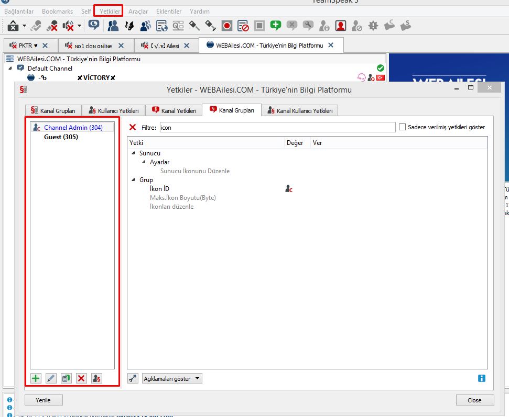Open the Eklentiler menu
Screen dimensions: 509x417
pos(169,12)
